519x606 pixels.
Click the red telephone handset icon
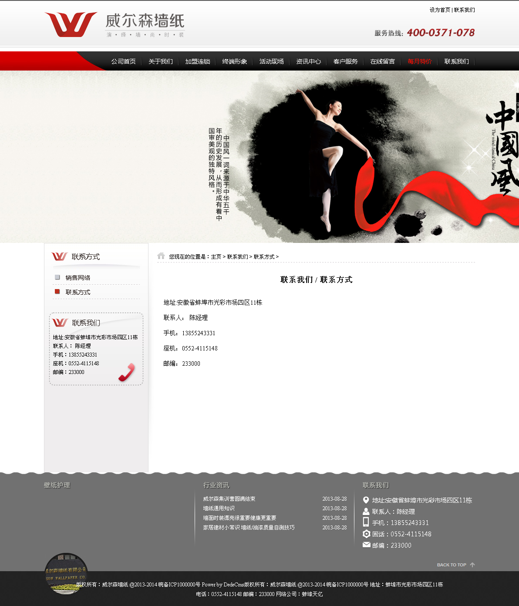pyautogui.click(x=127, y=372)
